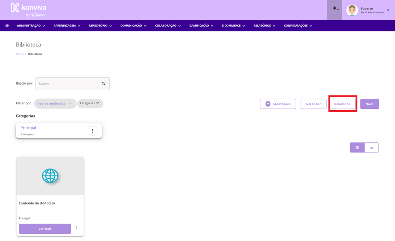
Task: Click the Konviva logo
Action: [28, 10]
